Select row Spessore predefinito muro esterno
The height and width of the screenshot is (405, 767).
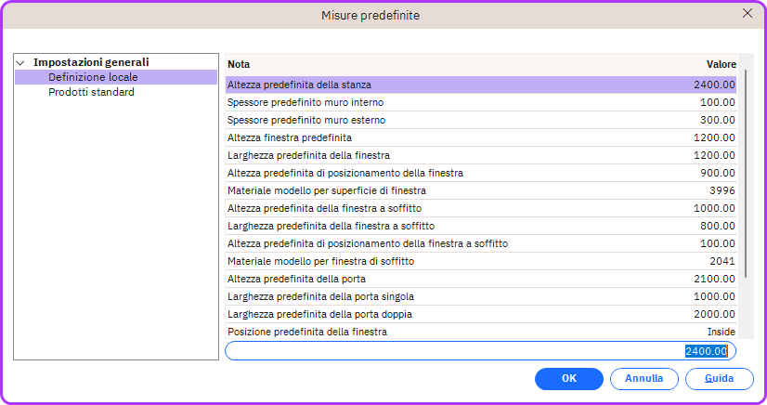305,120
